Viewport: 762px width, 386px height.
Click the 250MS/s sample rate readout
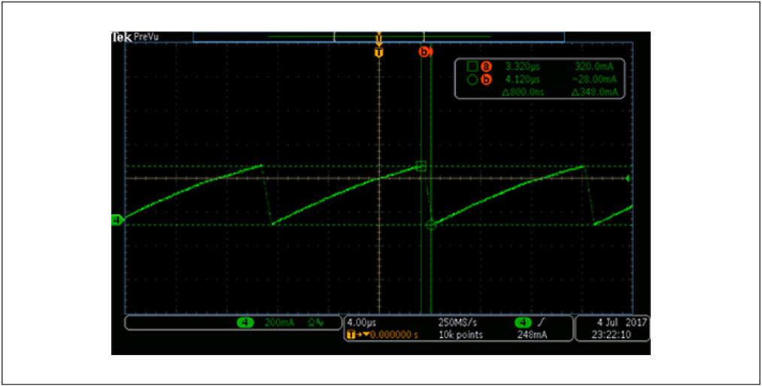point(457,322)
